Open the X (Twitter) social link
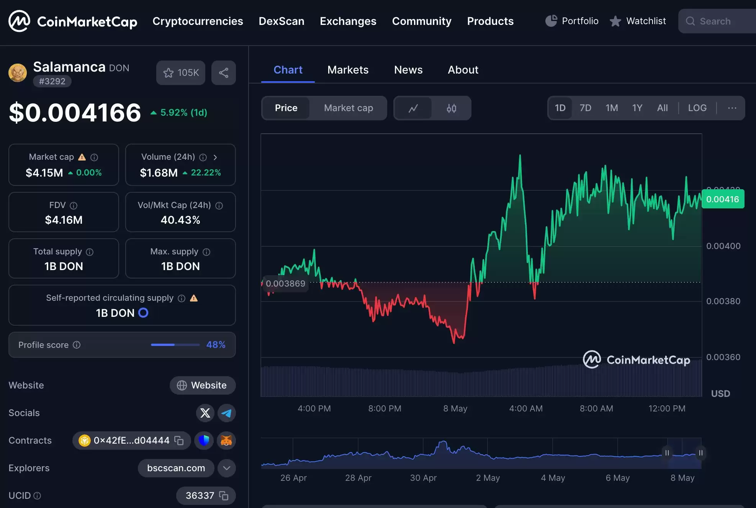Viewport: 756px width, 508px height. click(x=205, y=413)
